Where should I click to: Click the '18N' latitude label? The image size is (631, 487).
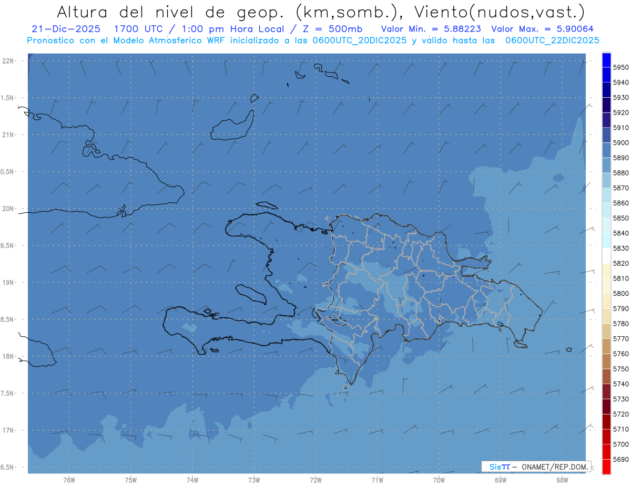pyautogui.click(x=9, y=356)
